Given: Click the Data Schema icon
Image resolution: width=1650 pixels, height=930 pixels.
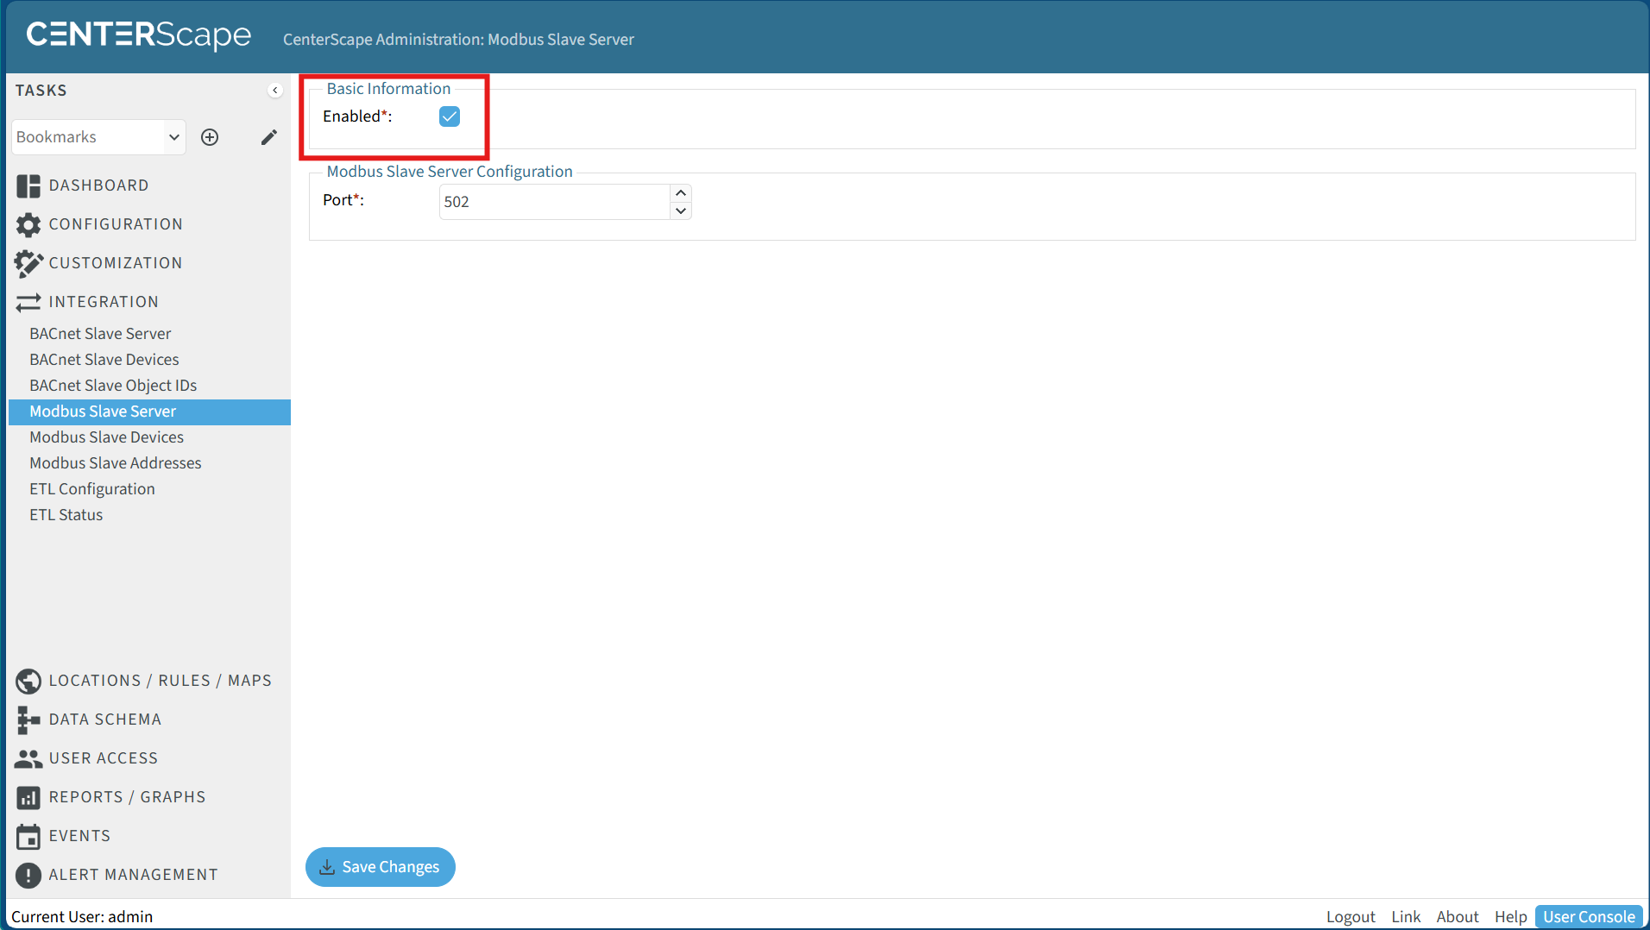Looking at the screenshot, I should click(x=28, y=719).
